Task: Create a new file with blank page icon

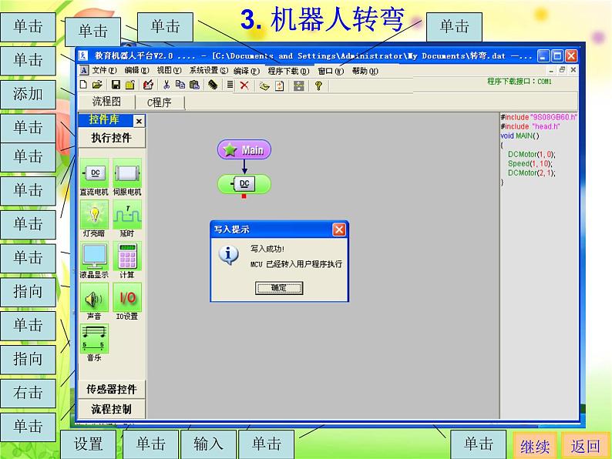Action: [x=83, y=85]
